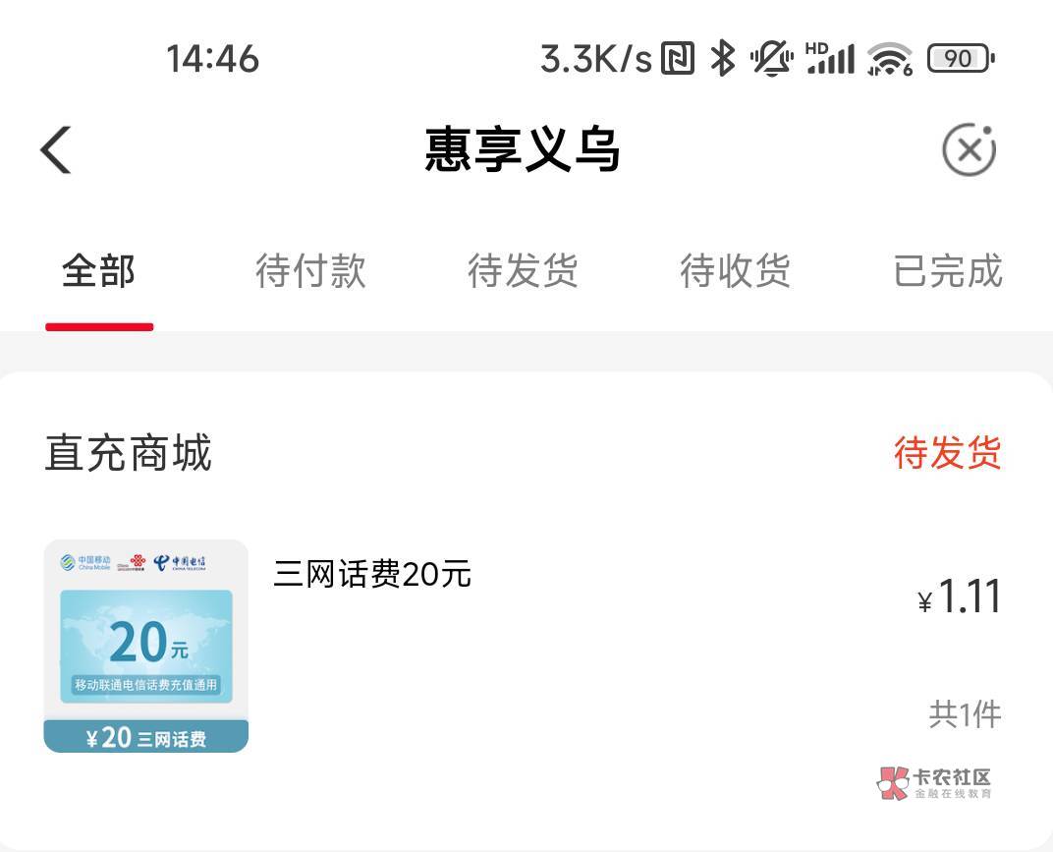The height and width of the screenshot is (852, 1053).
Task: Close the 惠享义乌 mini program
Action: point(970,149)
